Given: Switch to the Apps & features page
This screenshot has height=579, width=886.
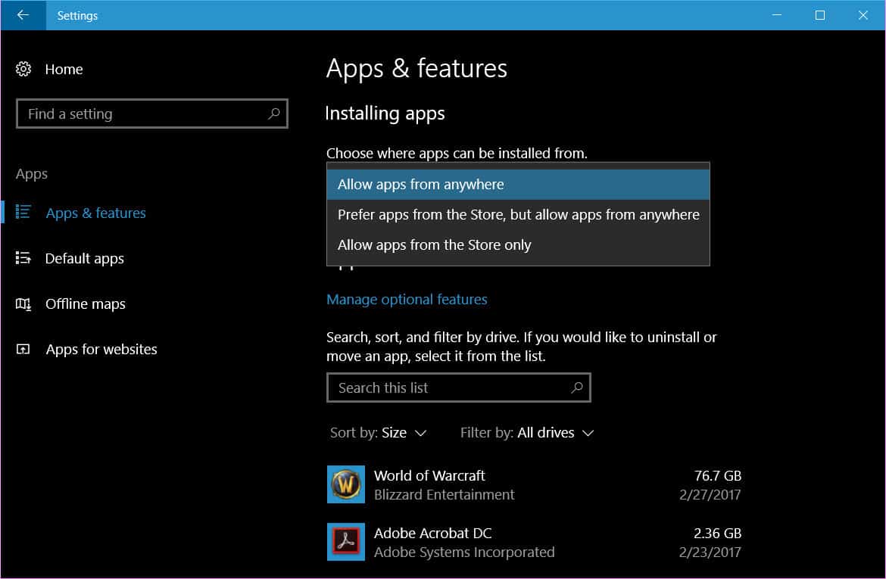Looking at the screenshot, I should (x=95, y=213).
